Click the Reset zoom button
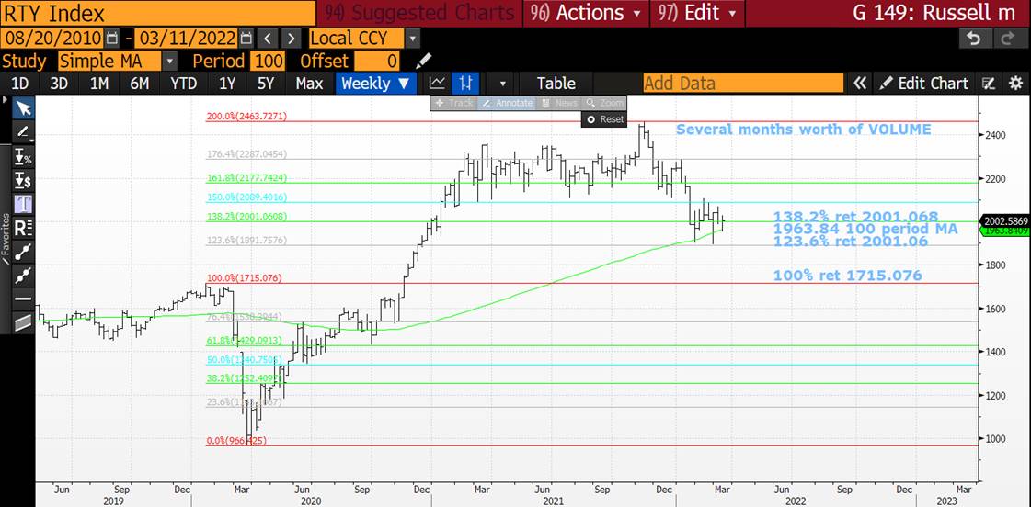This screenshot has width=1031, height=507. pos(603,119)
